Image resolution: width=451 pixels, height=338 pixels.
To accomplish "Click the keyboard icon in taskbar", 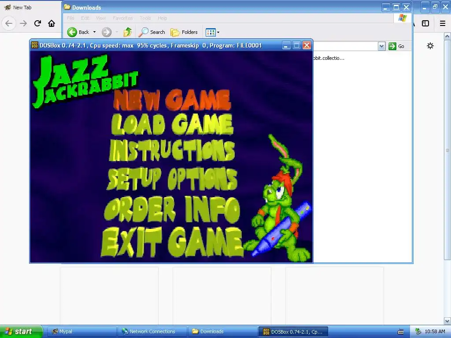I will coord(401,332).
